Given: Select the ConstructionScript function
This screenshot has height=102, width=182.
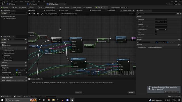Looking at the screenshot, I should click(9, 51).
